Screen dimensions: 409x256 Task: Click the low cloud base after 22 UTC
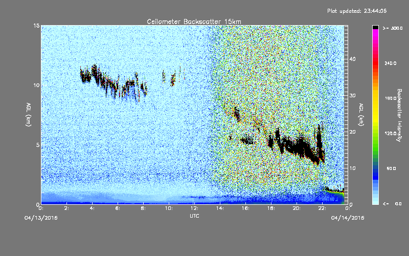(335, 190)
